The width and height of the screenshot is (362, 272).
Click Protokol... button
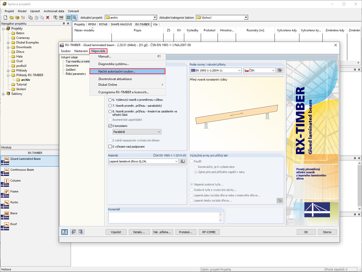pos(186,232)
